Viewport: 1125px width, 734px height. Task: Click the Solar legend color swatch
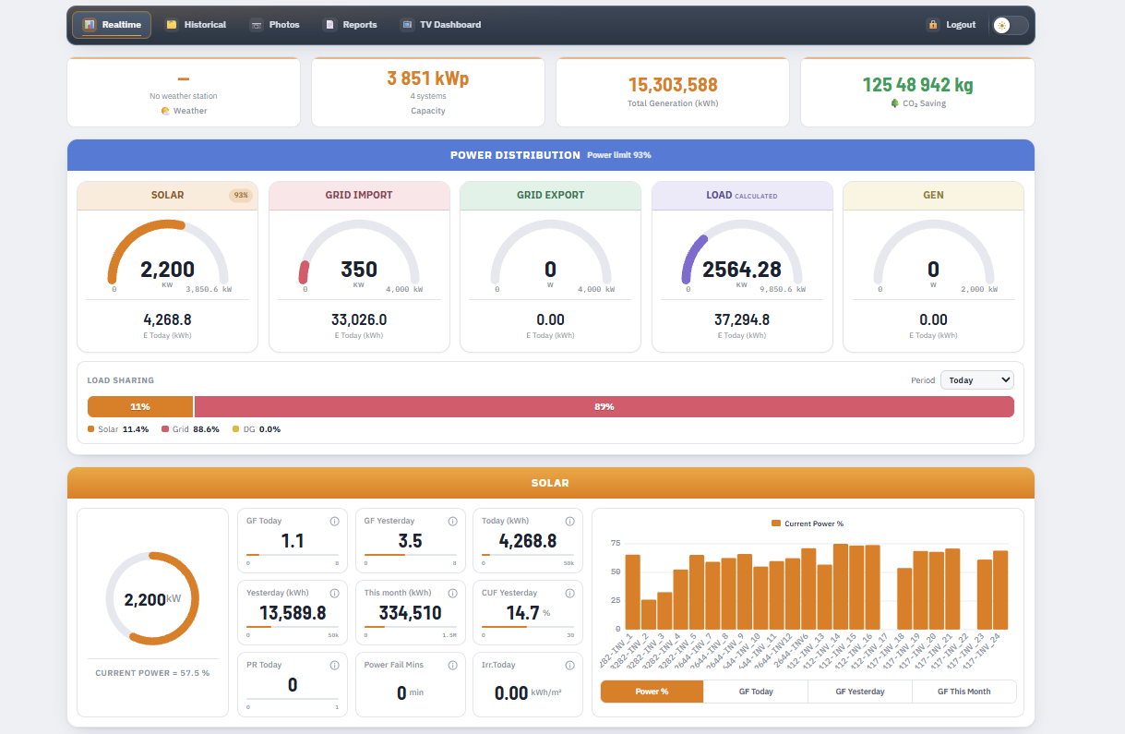click(90, 429)
